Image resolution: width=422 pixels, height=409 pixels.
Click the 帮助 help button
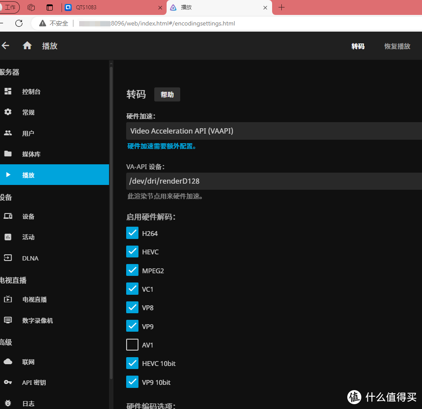coord(167,94)
